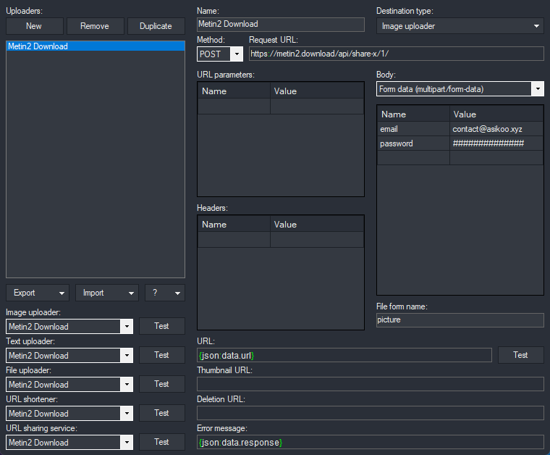Click empty Name cell in Headers table

click(234, 240)
